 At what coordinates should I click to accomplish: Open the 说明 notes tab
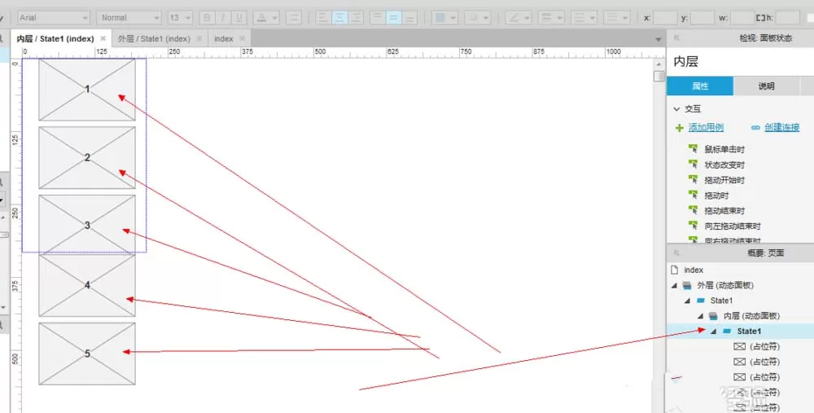(x=766, y=86)
